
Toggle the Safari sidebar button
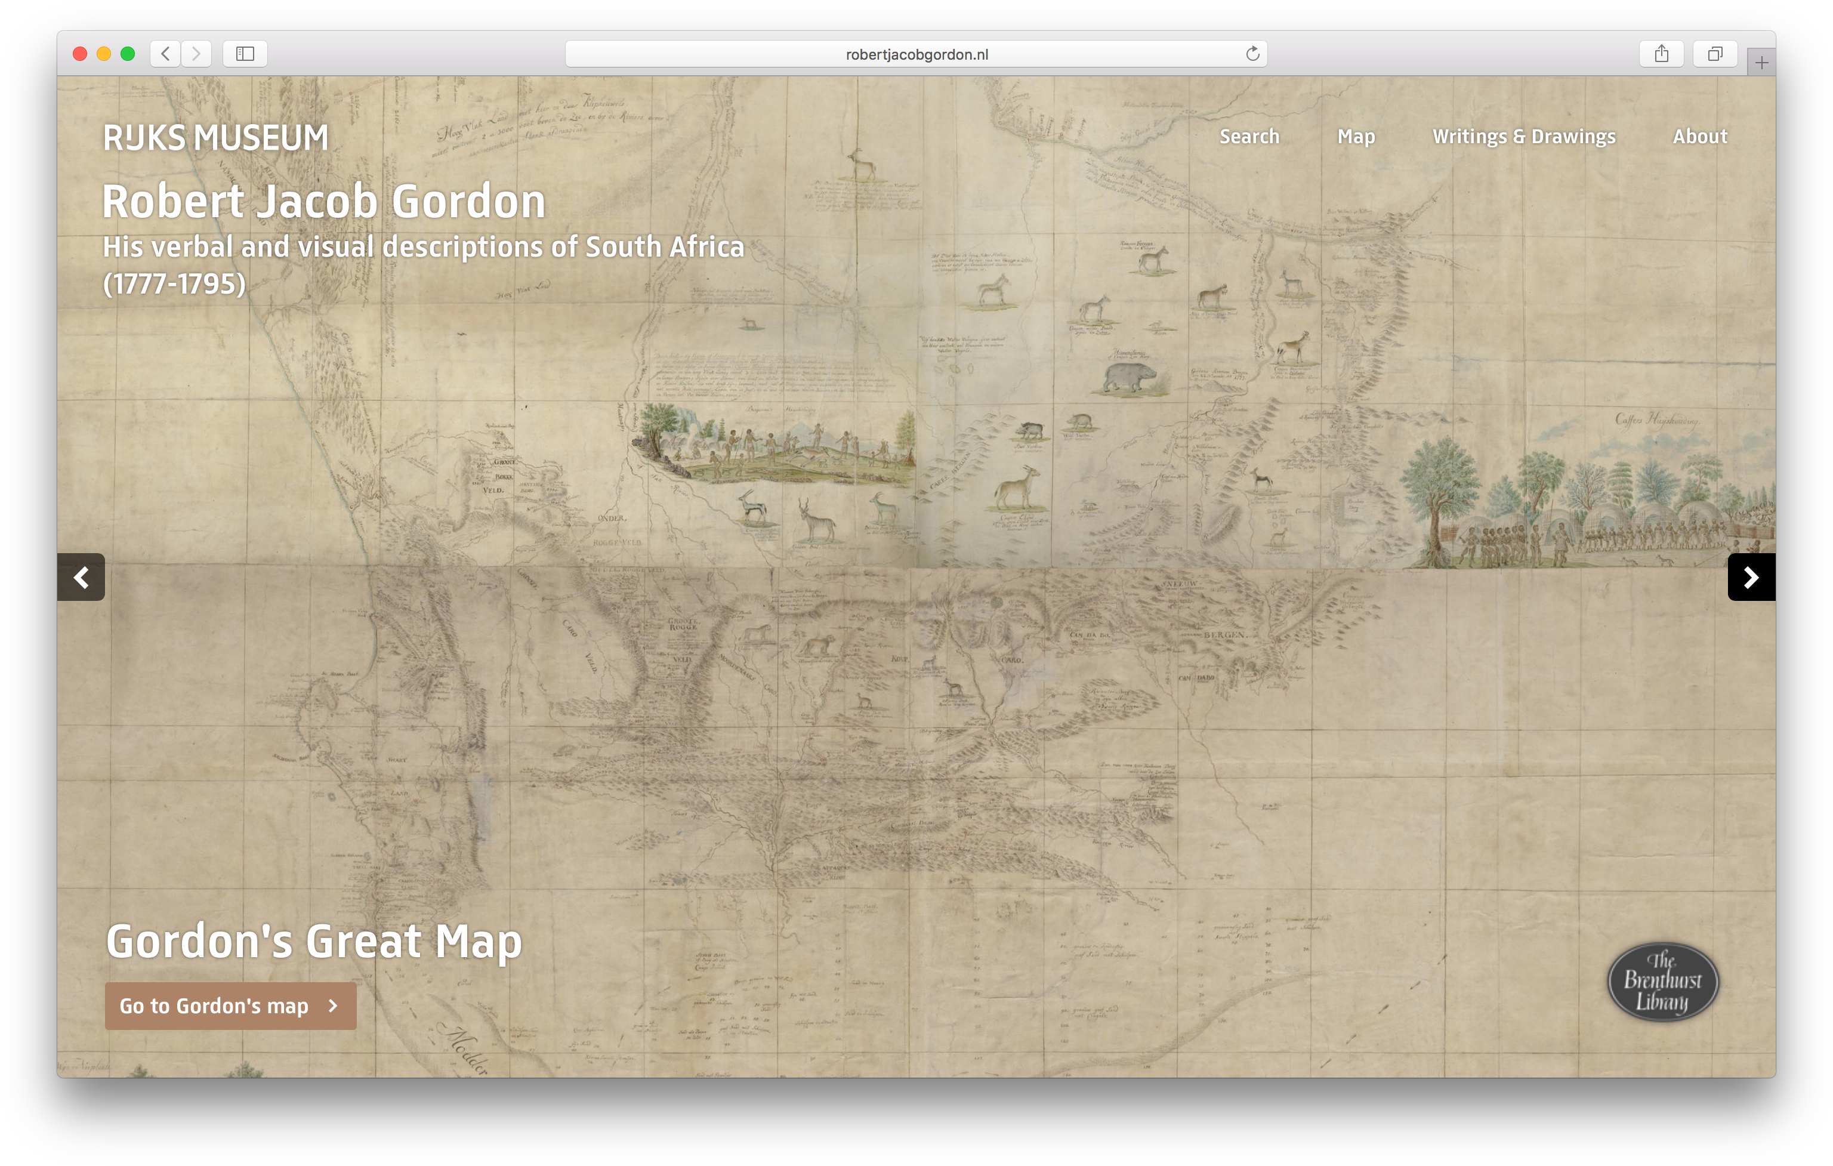point(245,53)
